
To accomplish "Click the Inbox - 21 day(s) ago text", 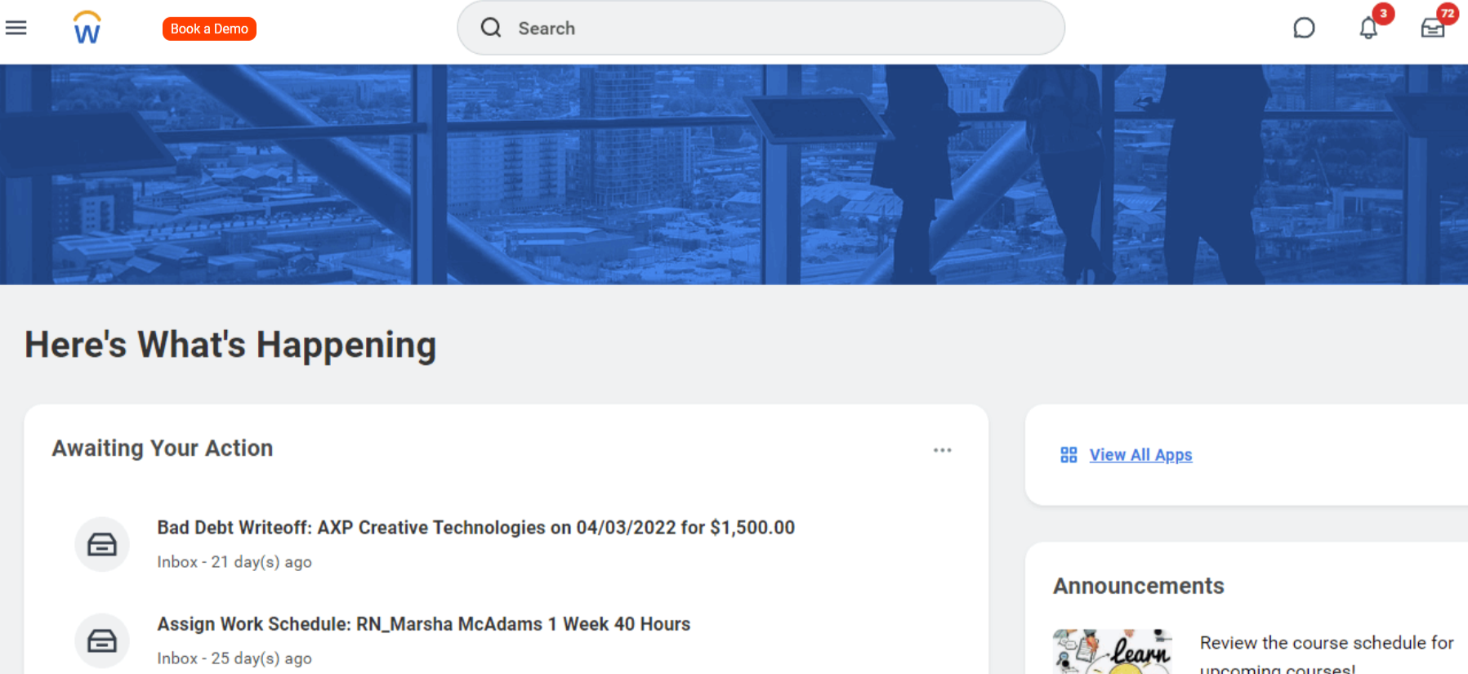I will tap(234, 562).
